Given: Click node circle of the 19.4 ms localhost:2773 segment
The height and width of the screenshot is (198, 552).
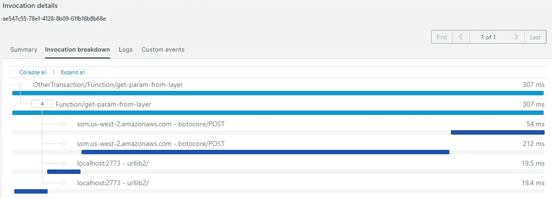Looking at the screenshot, I should pos(64,183).
